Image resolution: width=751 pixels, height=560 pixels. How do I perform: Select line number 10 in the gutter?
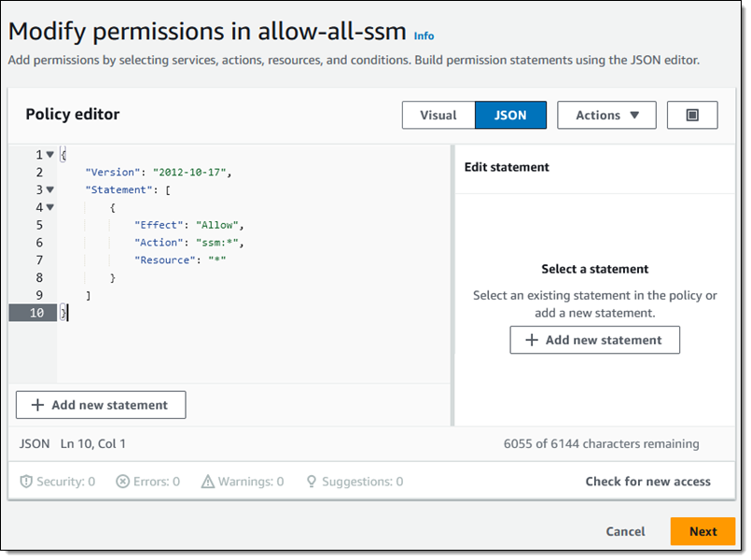click(36, 313)
